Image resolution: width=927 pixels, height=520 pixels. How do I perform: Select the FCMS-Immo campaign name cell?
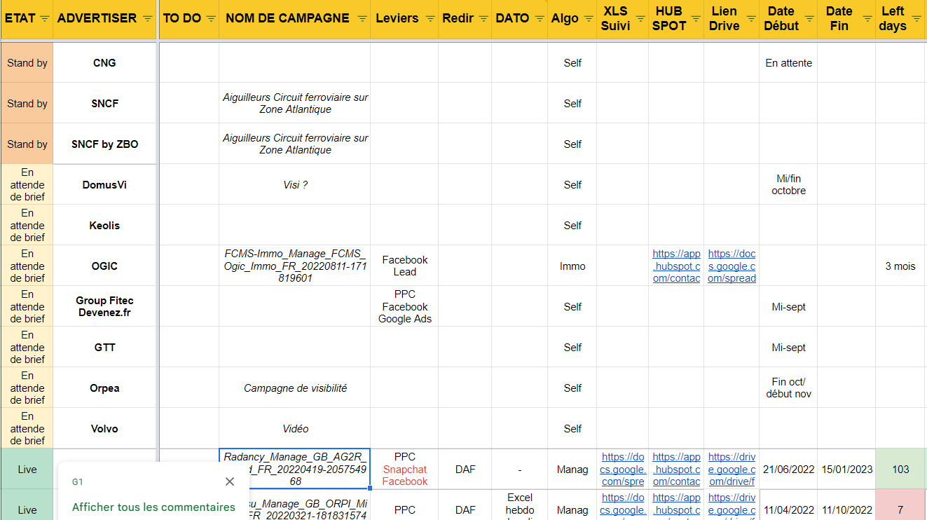[295, 266]
